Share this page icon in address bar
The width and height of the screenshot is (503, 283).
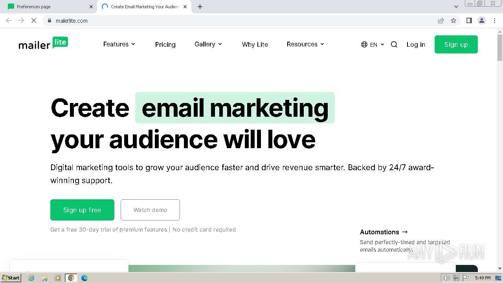tap(441, 20)
